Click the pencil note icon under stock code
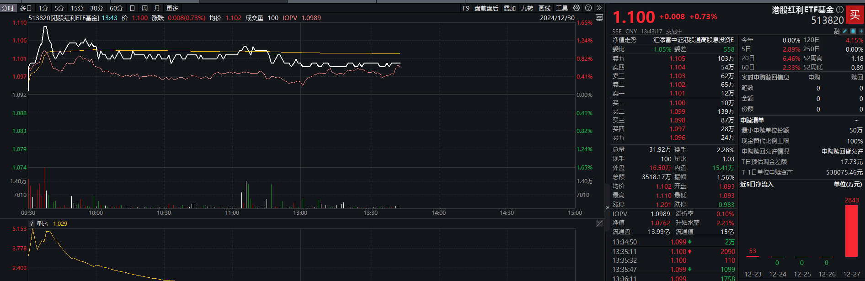 pos(845,31)
